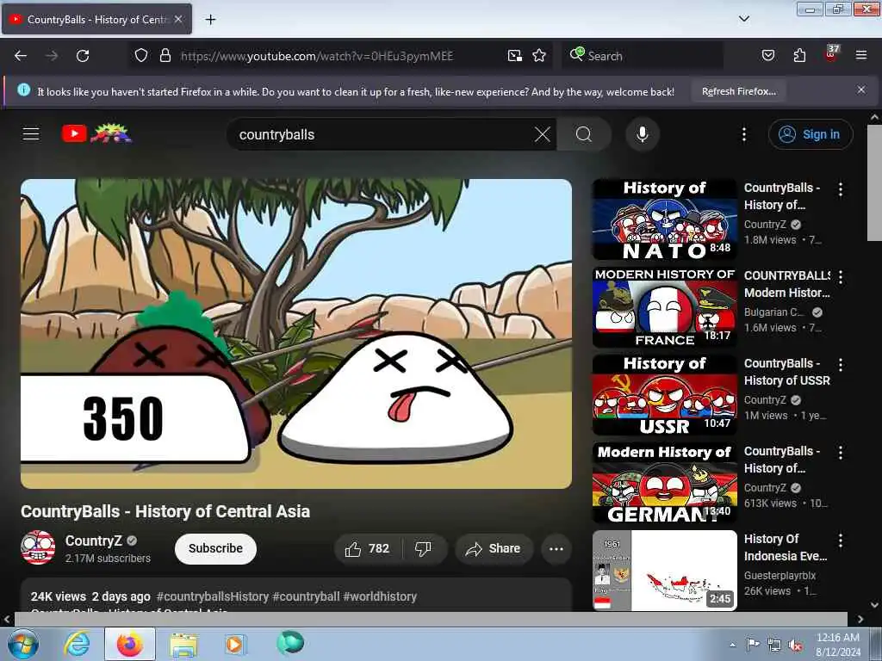Screen dimensions: 882x661
Task: Open the muted volume tray icon
Action: (x=795, y=645)
